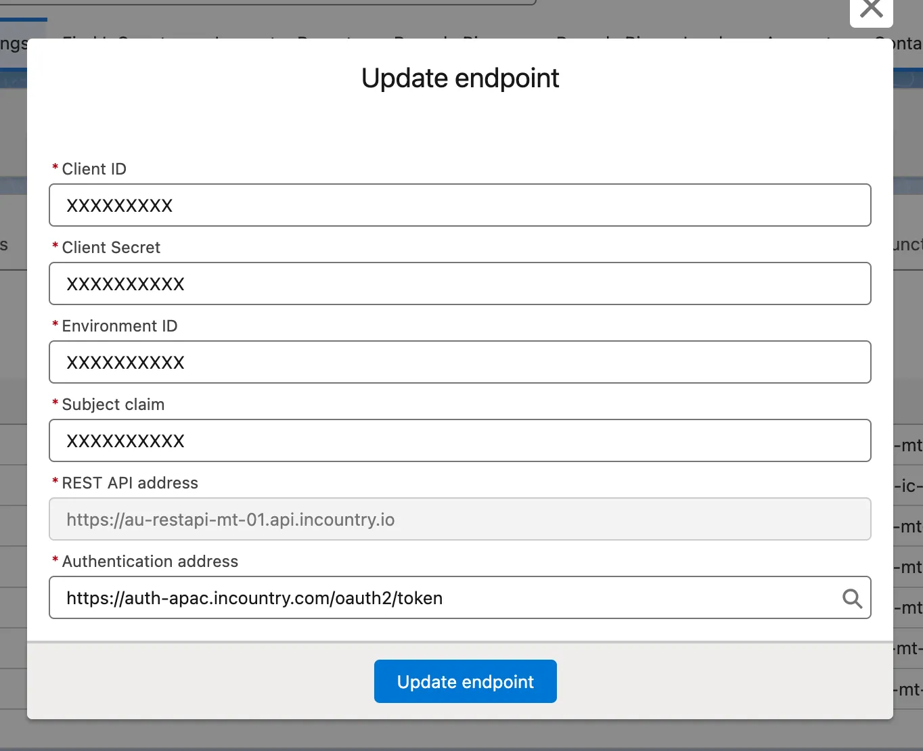The height and width of the screenshot is (751, 923).
Task: Focus the Subject claim text box
Action: click(459, 440)
